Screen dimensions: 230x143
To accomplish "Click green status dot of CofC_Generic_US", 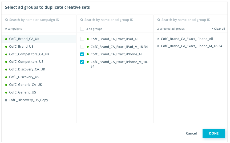I will pos(6,93).
